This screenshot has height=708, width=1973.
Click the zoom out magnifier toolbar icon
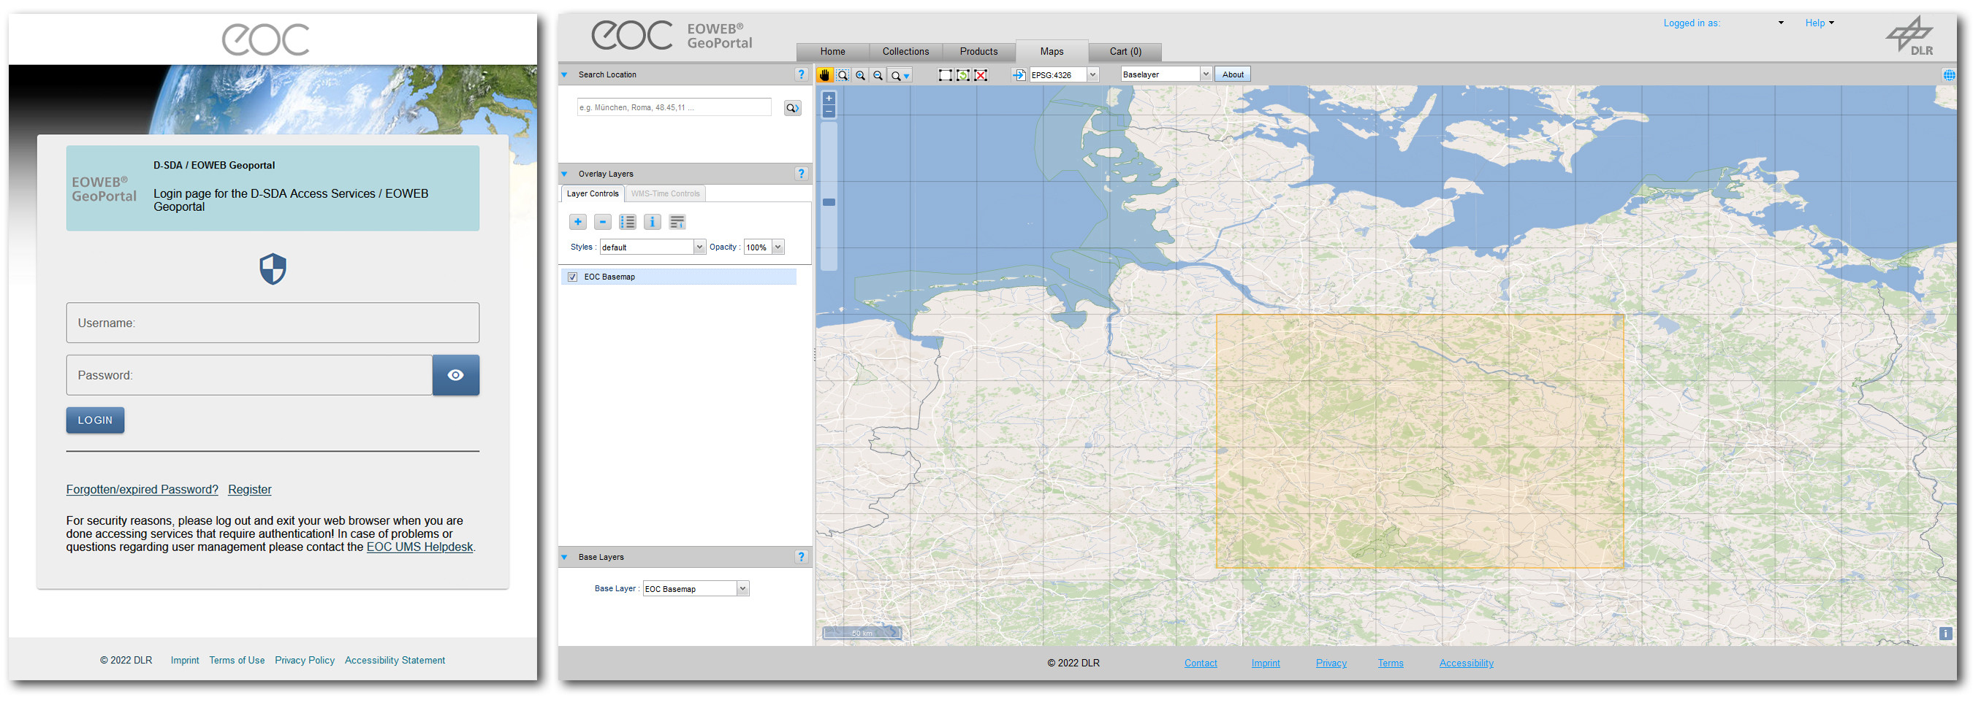click(x=878, y=75)
